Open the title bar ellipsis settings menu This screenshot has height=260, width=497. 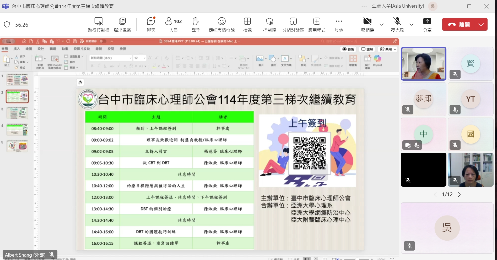tap(364, 6)
